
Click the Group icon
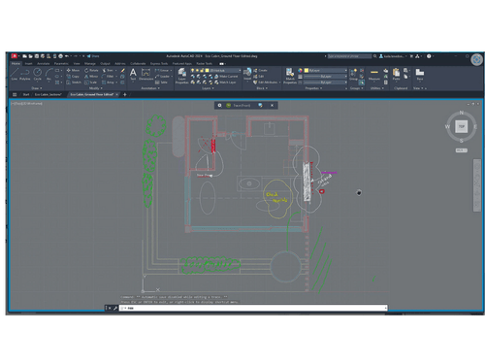pyautogui.click(x=353, y=74)
